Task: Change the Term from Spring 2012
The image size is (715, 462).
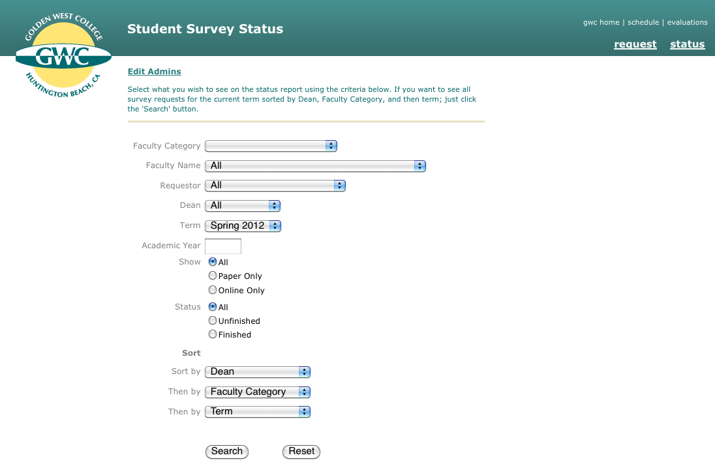Action: click(x=243, y=225)
